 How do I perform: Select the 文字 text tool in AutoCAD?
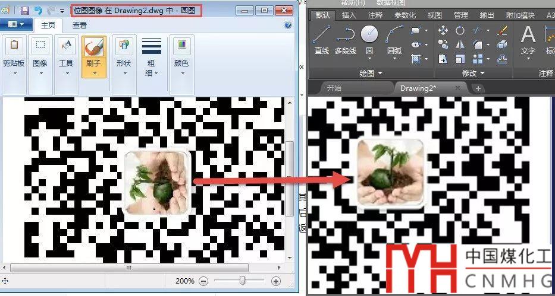coord(528,40)
